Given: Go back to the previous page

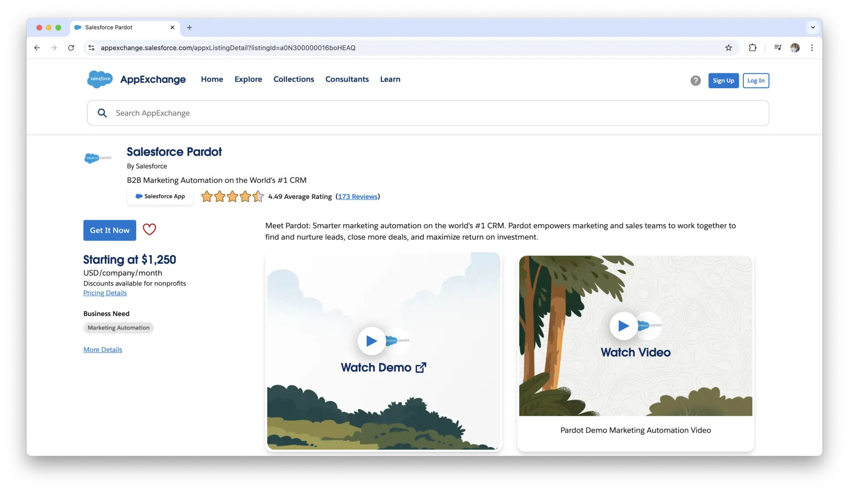Looking at the screenshot, I should coord(37,48).
